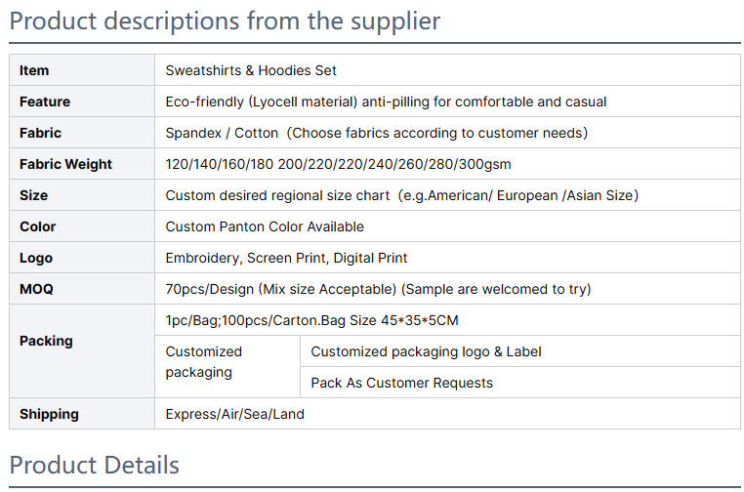The height and width of the screenshot is (492, 744).
Task: Click the "Product descriptions from the supplier" heading
Action: pyautogui.click(x=225, y=20)
